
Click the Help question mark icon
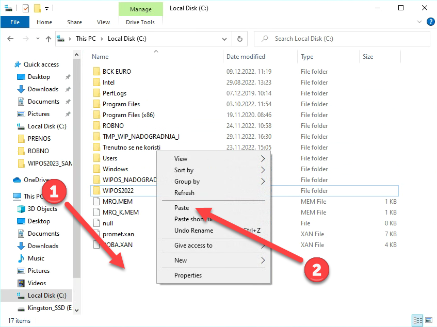[430, 22]
